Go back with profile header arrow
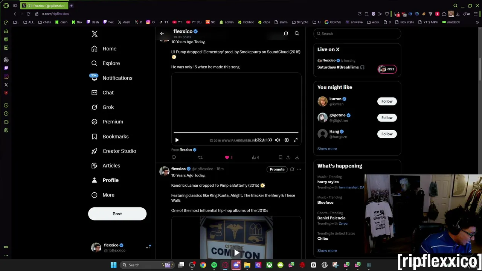 point(162,33)
